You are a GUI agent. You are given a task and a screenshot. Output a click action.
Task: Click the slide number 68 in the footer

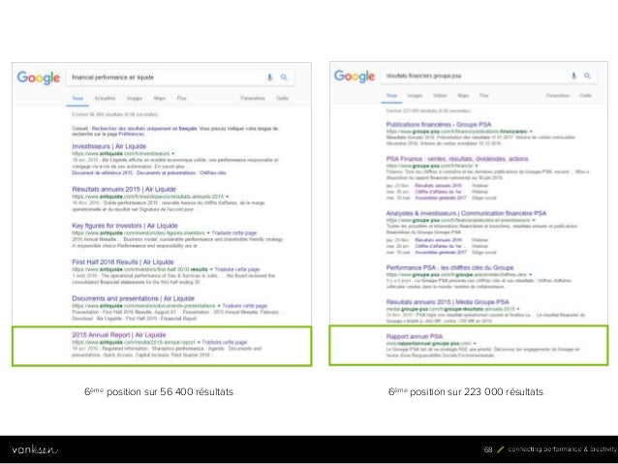pyautogui.click(x=488, y=449)
